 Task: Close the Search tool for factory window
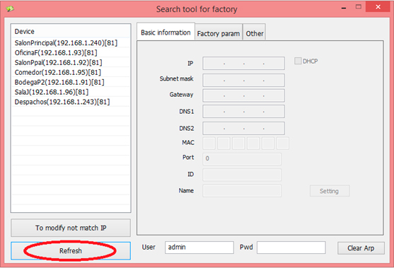coord(378,7)
